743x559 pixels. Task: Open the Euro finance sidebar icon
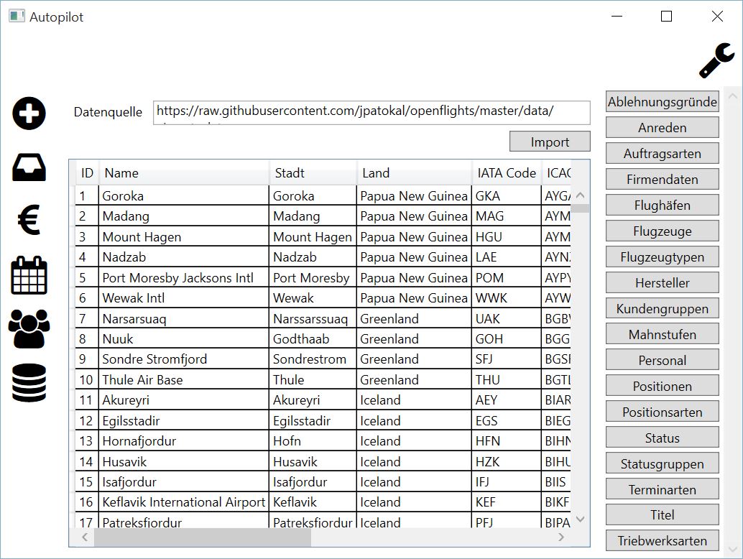(29, 219)
